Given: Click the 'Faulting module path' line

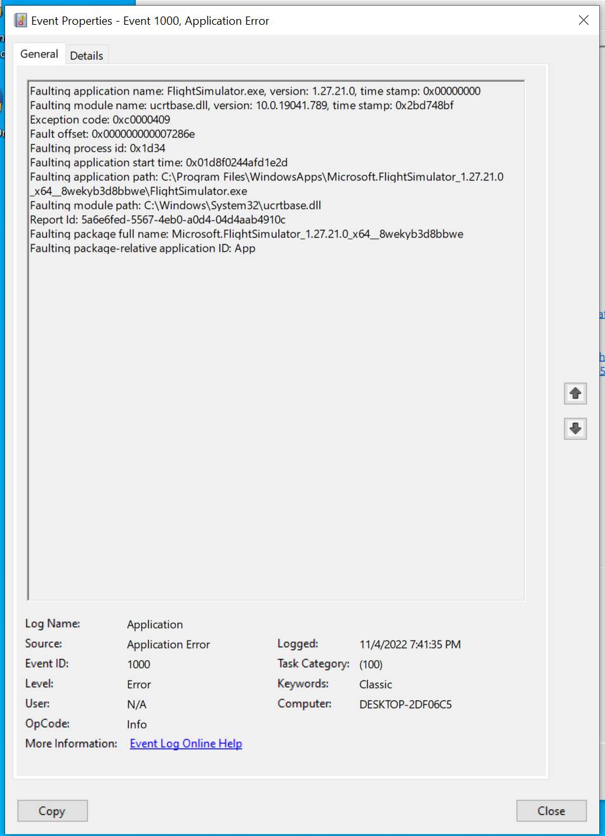Looking at the screenshot, I should 176,206.
